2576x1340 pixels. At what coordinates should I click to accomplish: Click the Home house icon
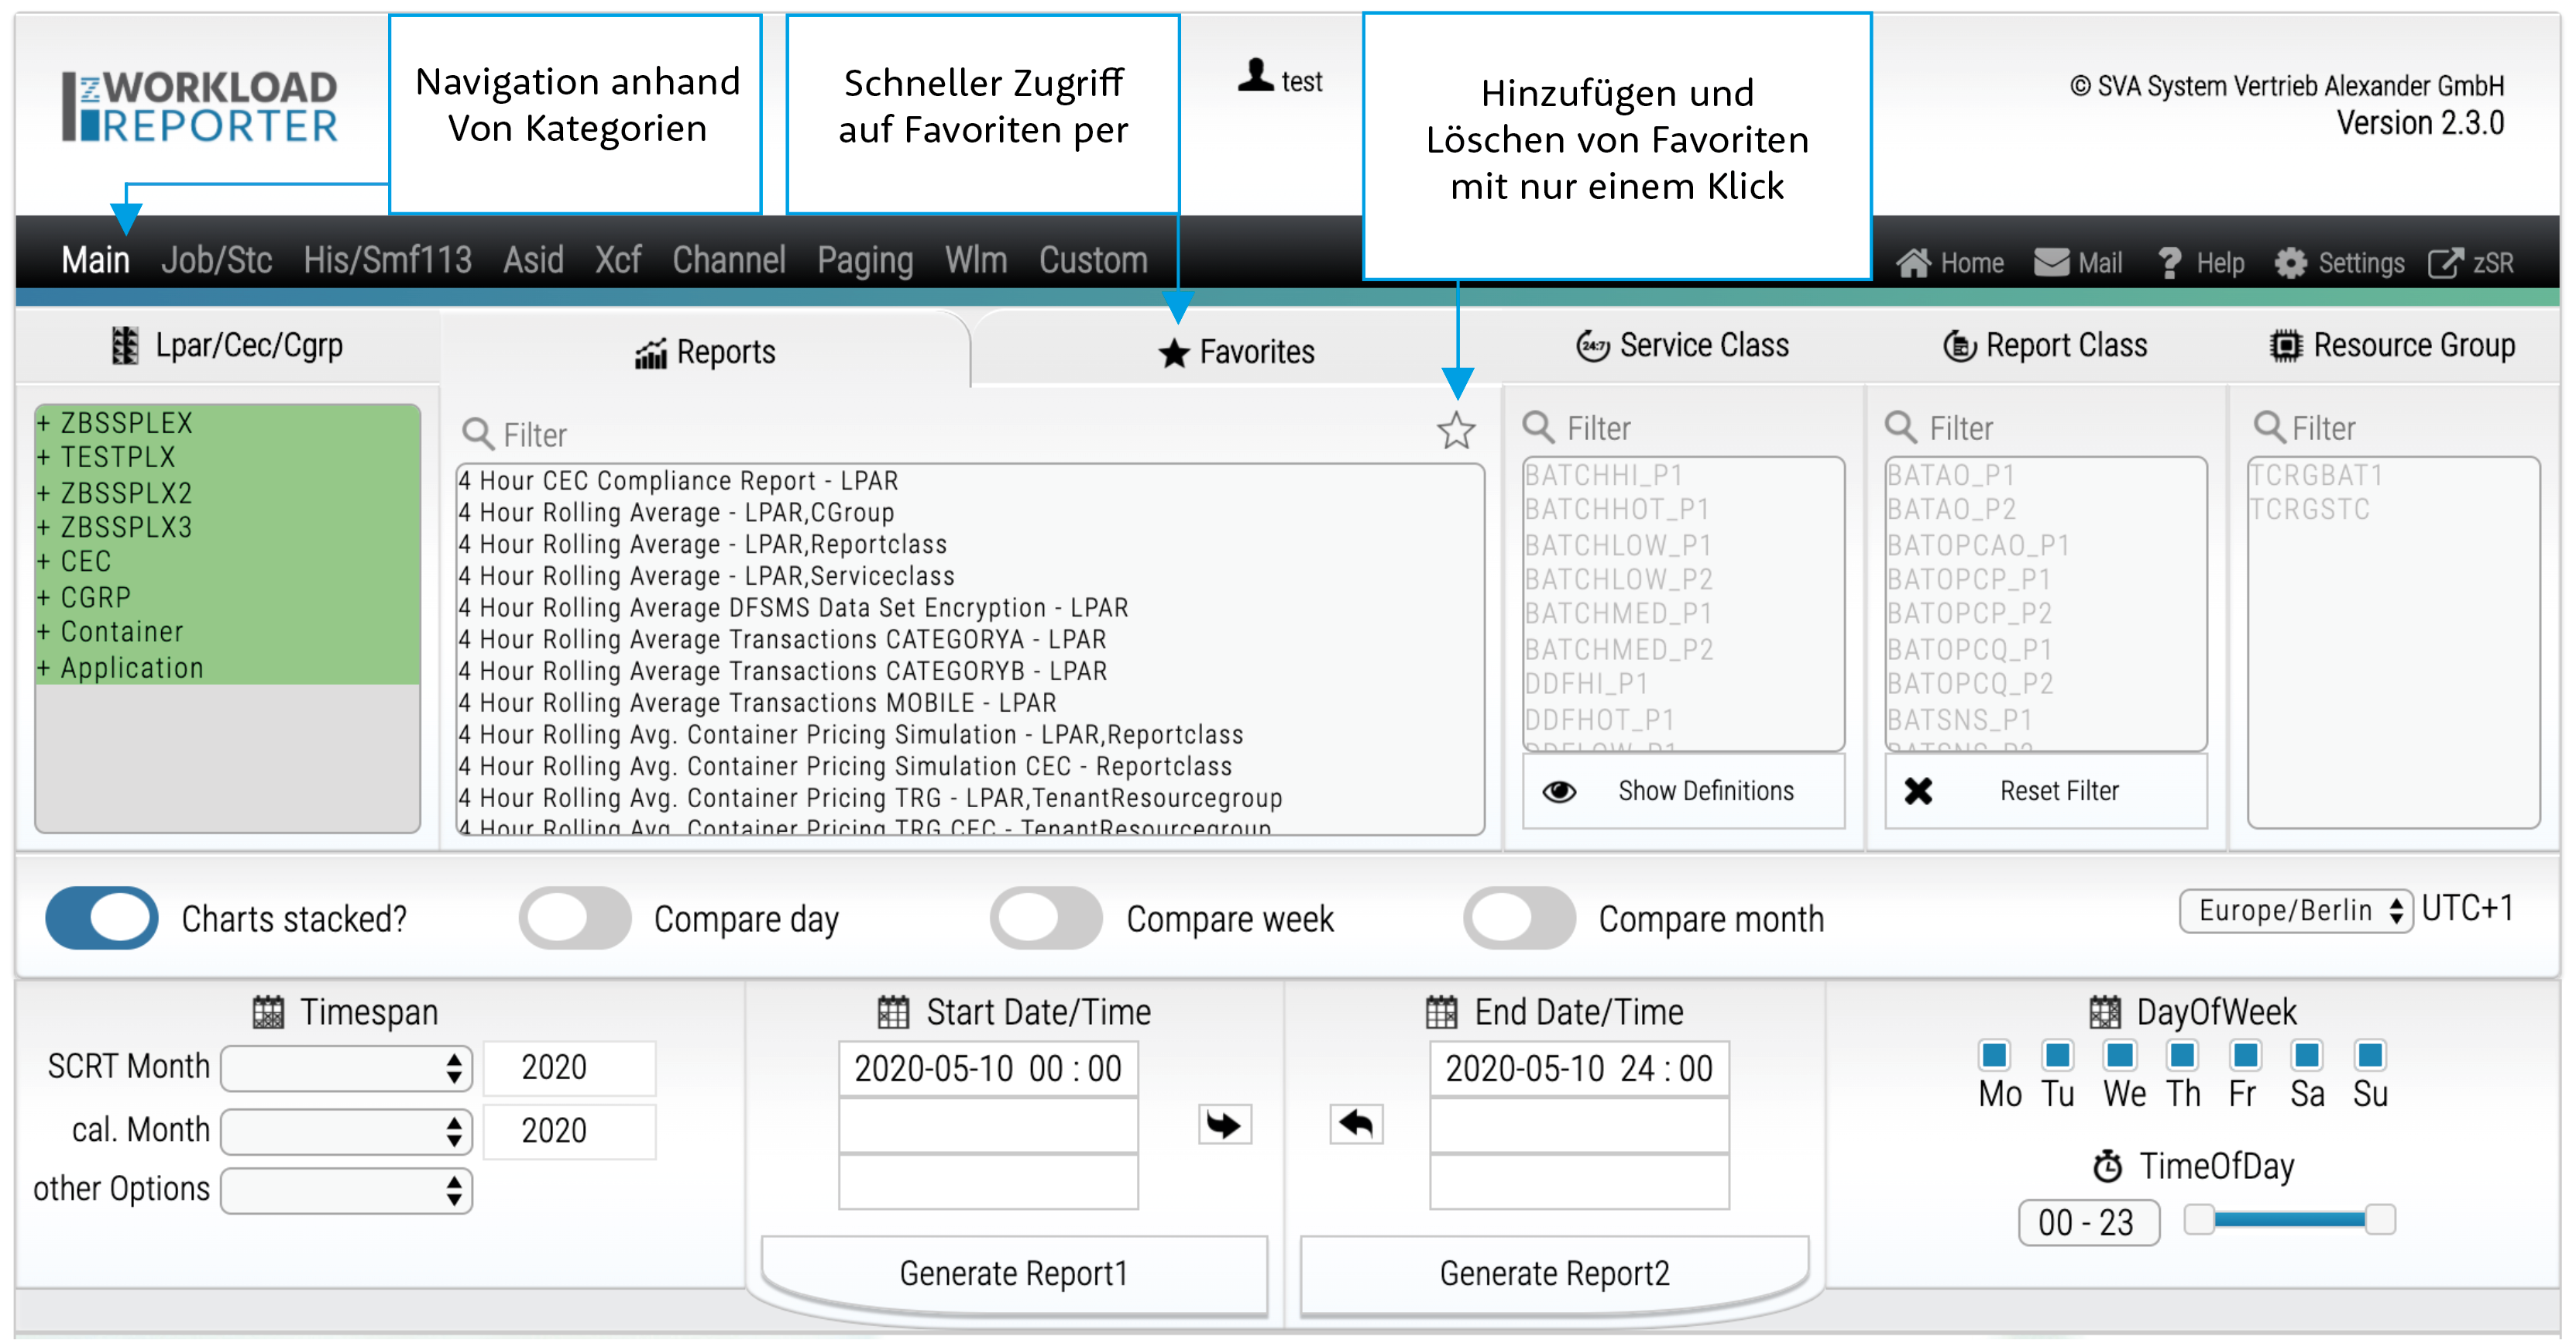(x=1912, y=263)
